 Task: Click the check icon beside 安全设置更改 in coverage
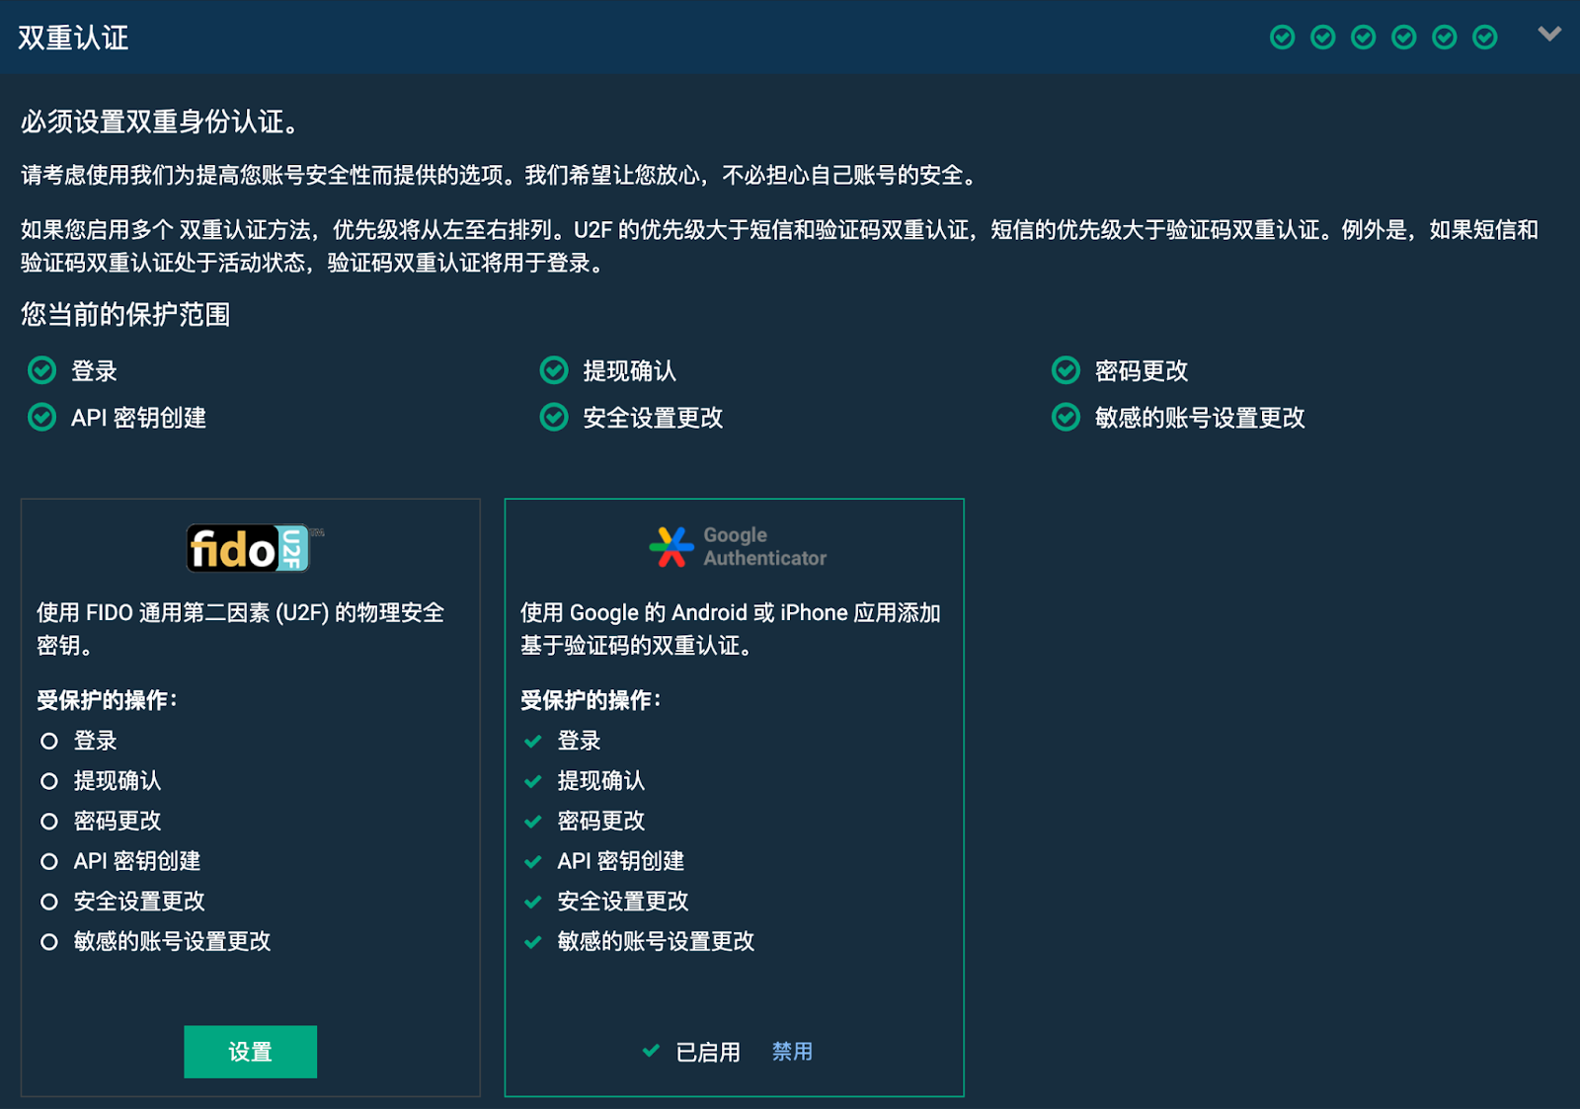[x=554, y=417]
